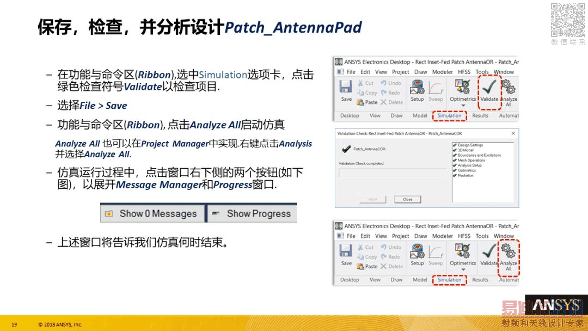
Task: Click Redo in the lower ANSYS ribbon
Action: (x=390, y=257)
